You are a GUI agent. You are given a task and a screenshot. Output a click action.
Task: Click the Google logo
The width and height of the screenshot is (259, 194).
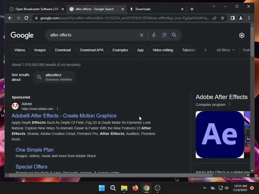[22, 35]
